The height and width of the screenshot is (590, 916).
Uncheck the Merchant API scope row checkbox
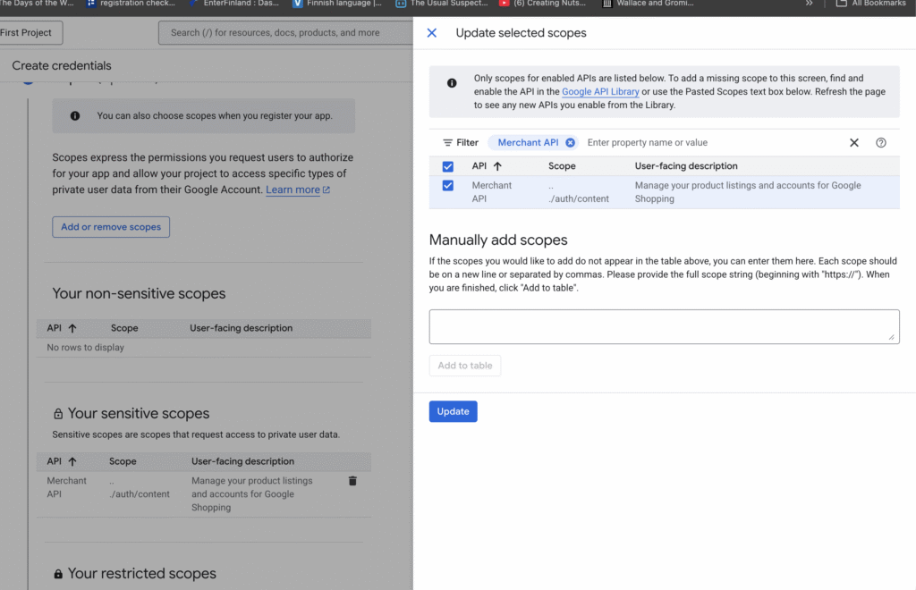[x=448, y=186]
